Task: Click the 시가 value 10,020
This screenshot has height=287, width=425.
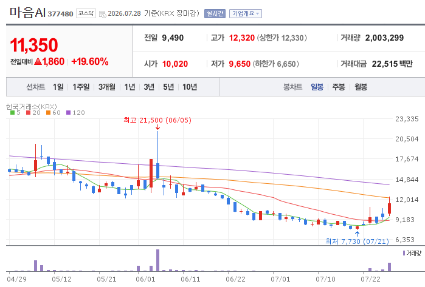Action: click(x=175, y=64)
